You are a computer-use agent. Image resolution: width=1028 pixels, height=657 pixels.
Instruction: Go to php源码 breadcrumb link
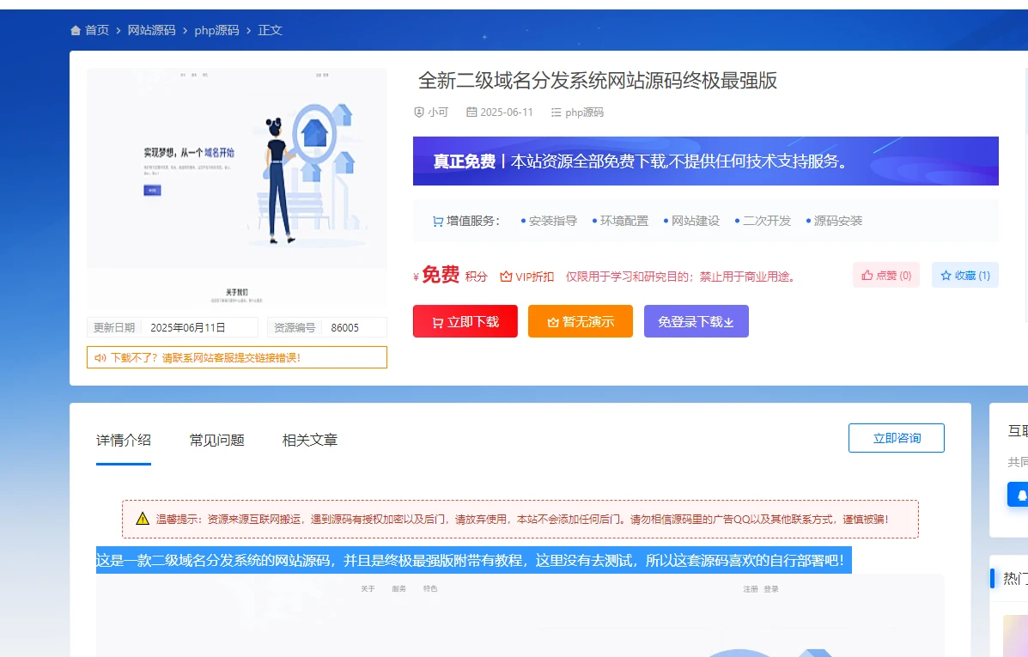pos(216,31)
